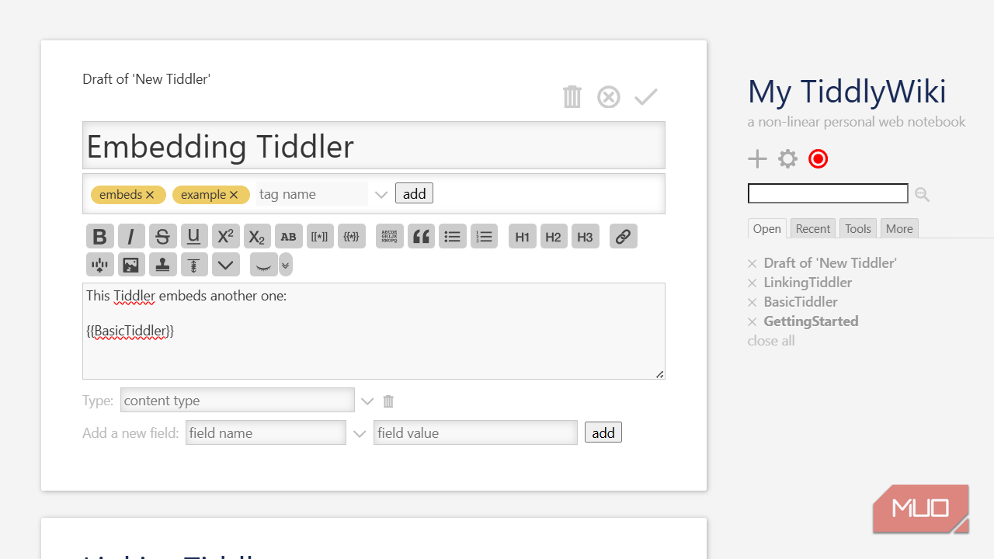Image resolution: width=994 pixels, height=559 pixels.
Task: Click the chain link toolbar icon
Action: pos(624,237)
